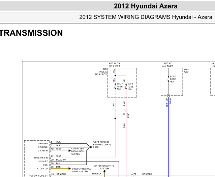Click the BLU/ORG wire label at pin 29
Image resolution: width=215 pixels, height=177 pixels.
tap(61, 160)
